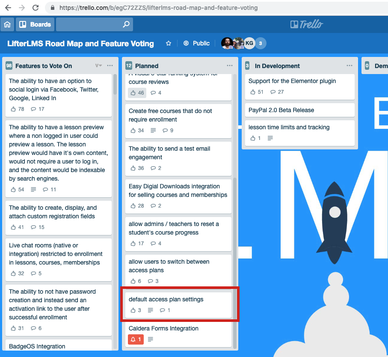Go back using browser back arrow
The image size is (388, 357).
[x=8, y=8]
